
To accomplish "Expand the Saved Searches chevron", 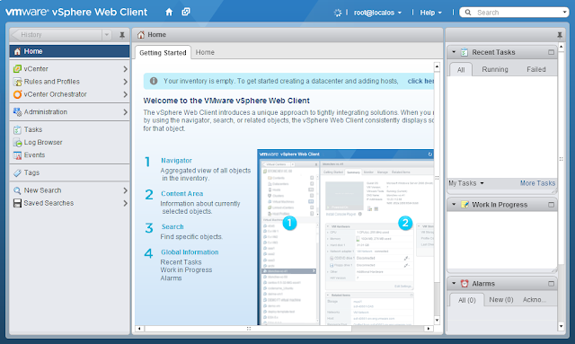I will (125, 203).
